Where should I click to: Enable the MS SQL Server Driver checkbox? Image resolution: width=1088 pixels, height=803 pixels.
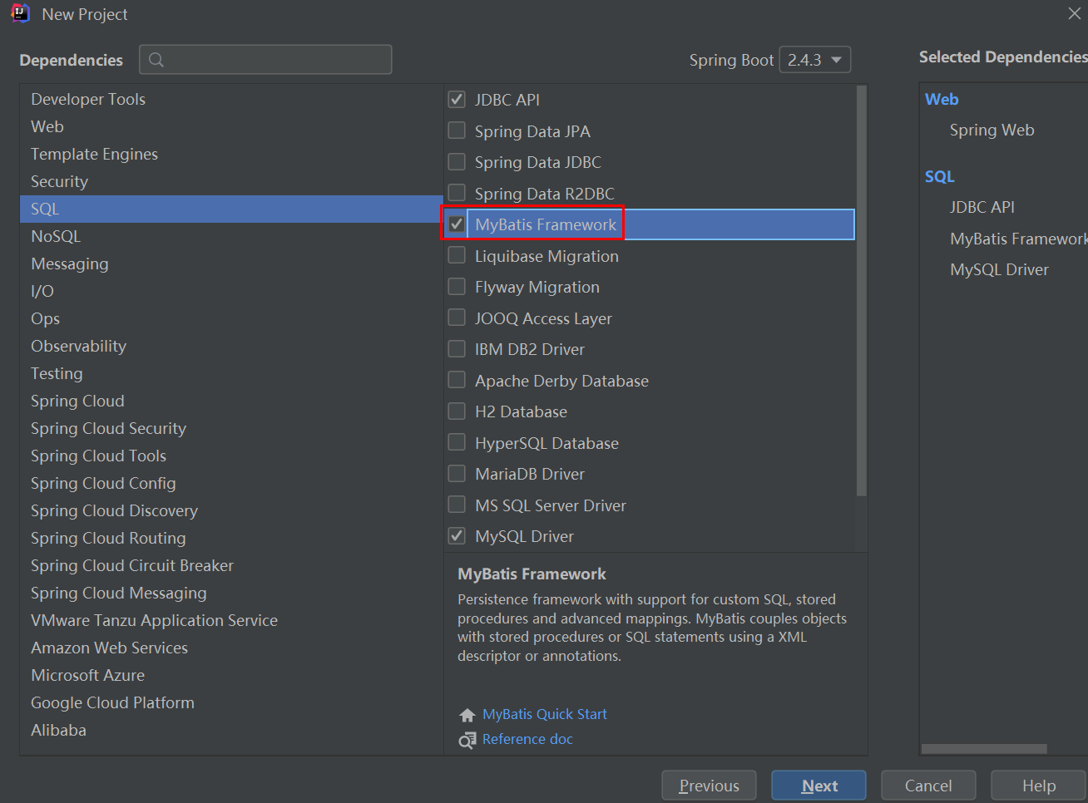[x=457, y=505]
